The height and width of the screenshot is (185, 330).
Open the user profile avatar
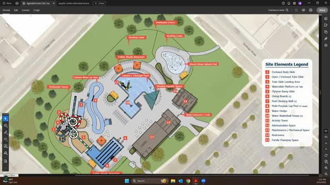click(300, 4)
